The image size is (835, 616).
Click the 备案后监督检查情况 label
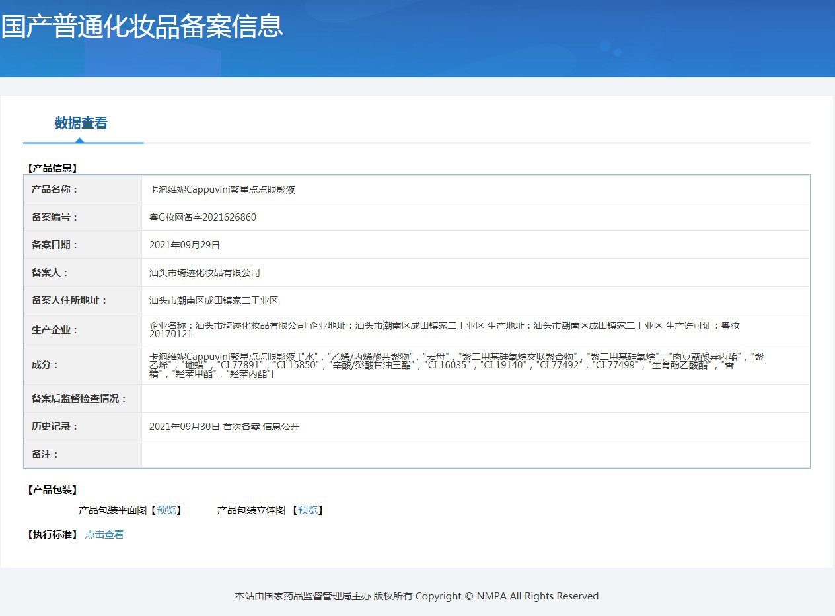coord(79,399)
